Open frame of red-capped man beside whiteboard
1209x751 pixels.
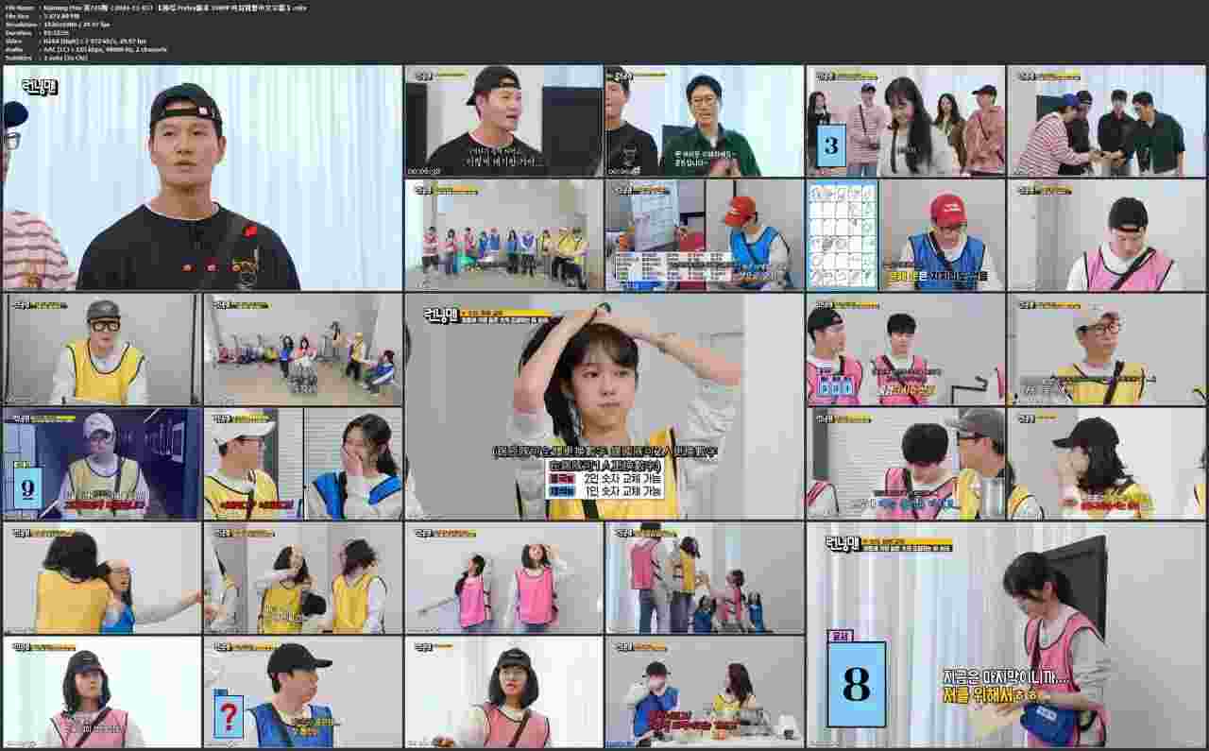pos(704,235)
